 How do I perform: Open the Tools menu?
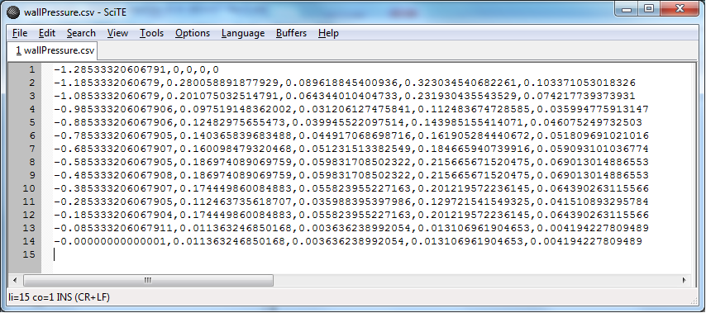[151, 33]
